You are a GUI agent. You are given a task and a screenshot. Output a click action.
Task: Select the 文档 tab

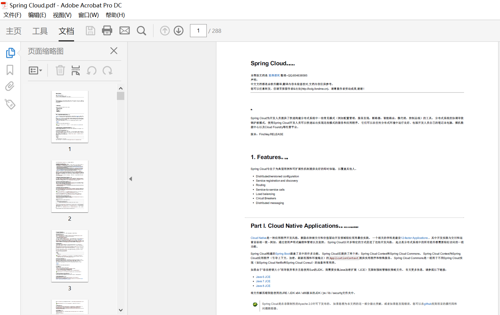tap(66, 31)
